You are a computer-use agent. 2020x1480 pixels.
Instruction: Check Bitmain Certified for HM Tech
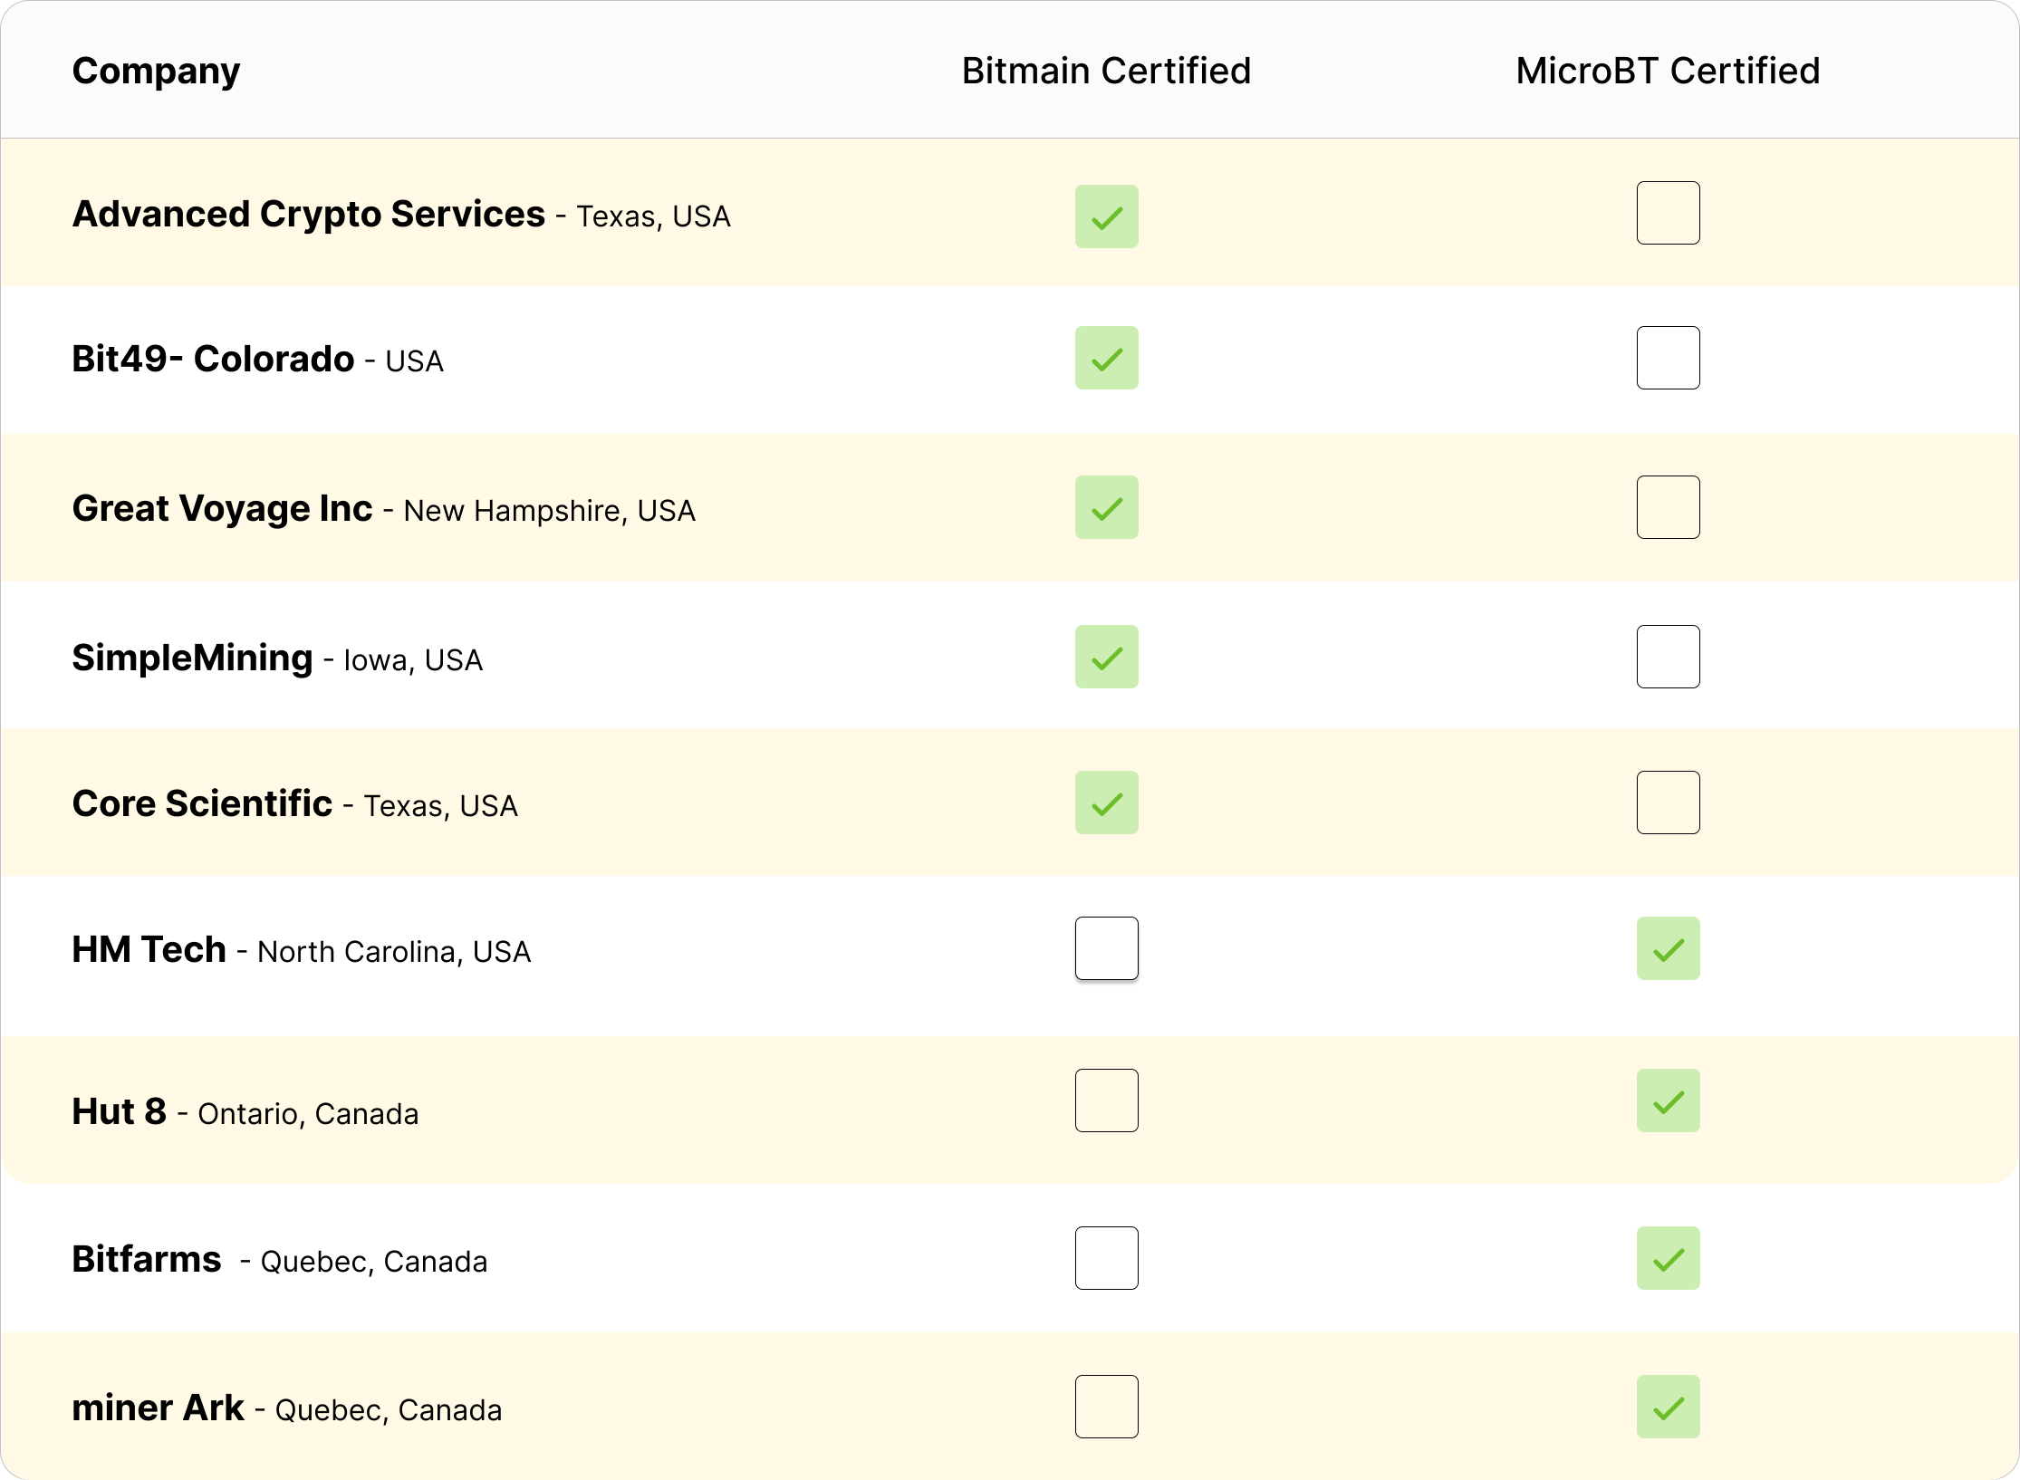coord(1107,948)
